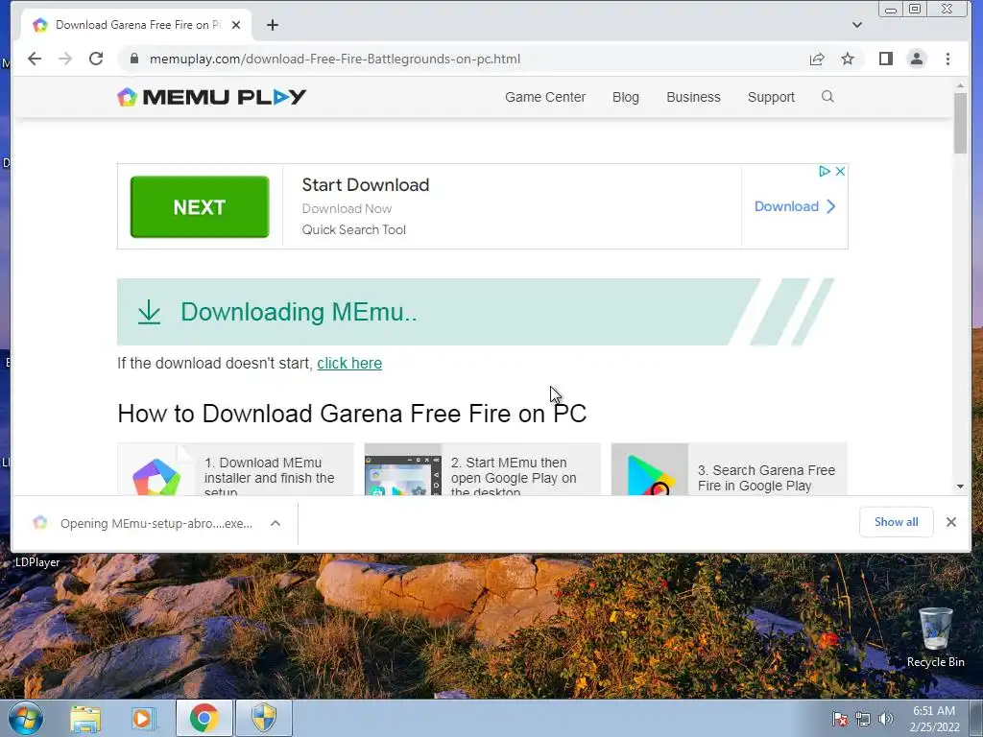Image resolution: width=983 pixels, height=737 pixels.
Task: Click the MEmu-setup download item
Action: click(146, 523)
